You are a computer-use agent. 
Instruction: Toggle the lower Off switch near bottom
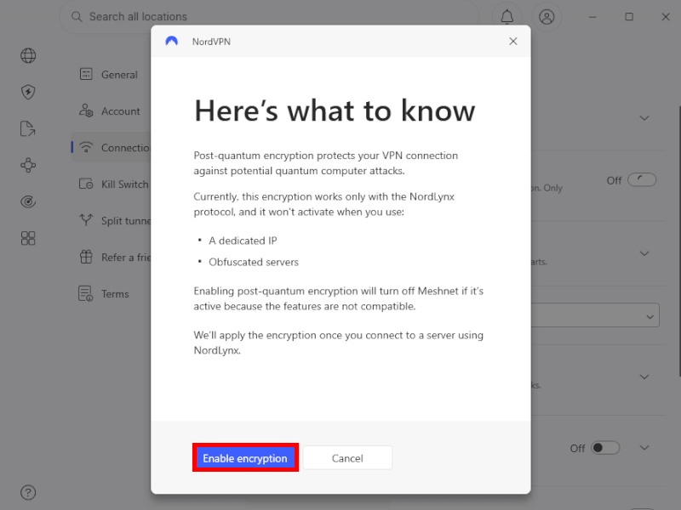tap(605, 448)
